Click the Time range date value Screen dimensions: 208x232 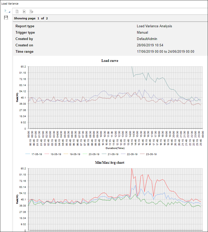[165, 52]
